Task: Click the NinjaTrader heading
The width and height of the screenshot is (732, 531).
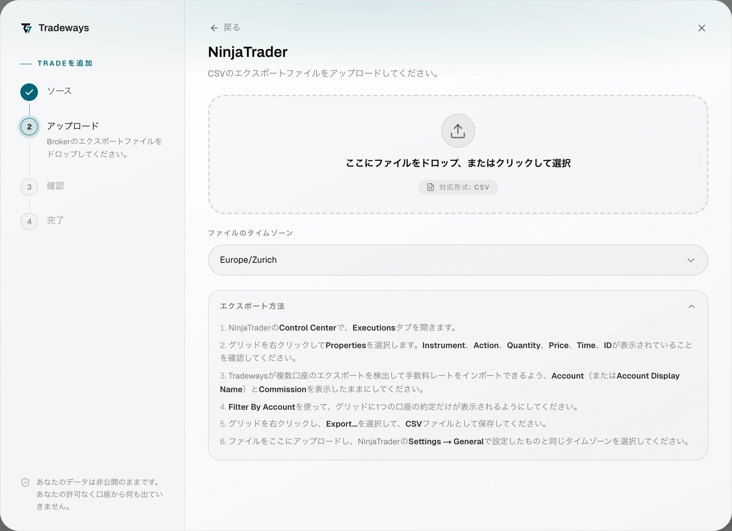Action: click(x=248, y=52)
